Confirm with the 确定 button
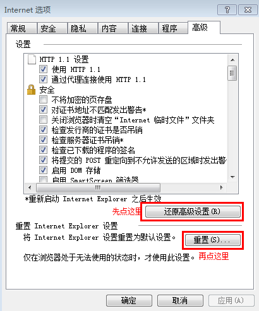This screenshot has width=259, height=311. (129, 300)
